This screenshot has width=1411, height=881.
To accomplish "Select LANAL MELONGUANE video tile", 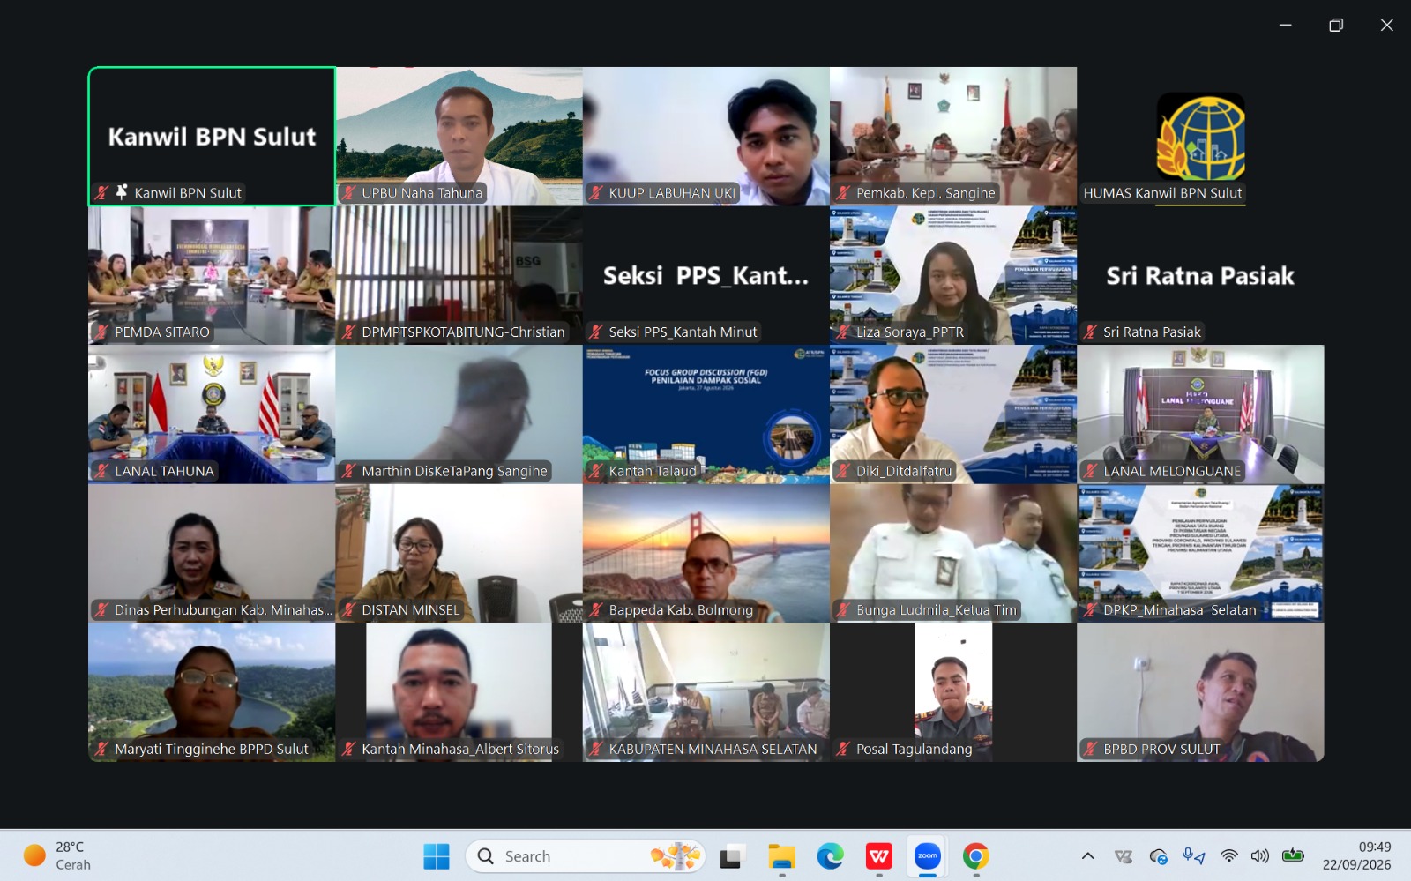I will [x=1200, y=414].
